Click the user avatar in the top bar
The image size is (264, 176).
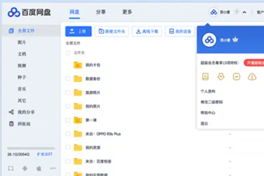(x=213, y=12)
